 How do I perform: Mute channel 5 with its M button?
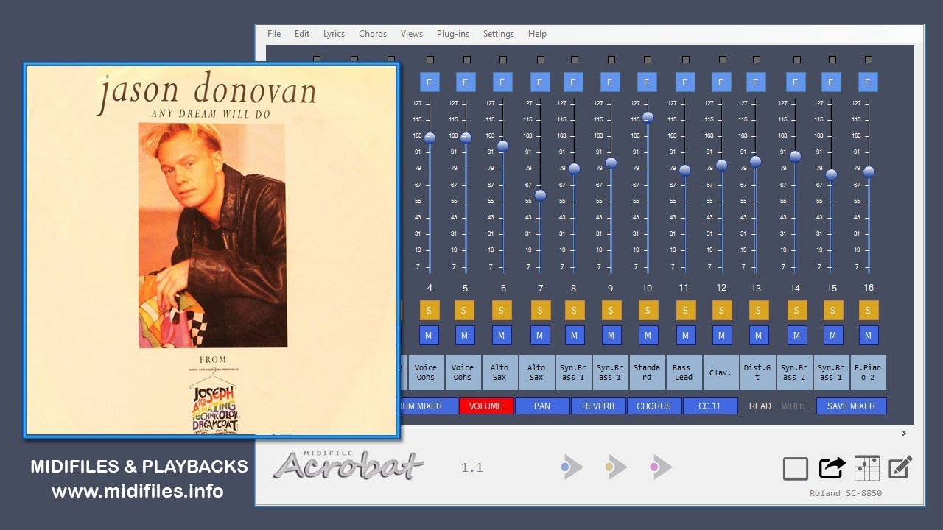[x=464, y=336]
